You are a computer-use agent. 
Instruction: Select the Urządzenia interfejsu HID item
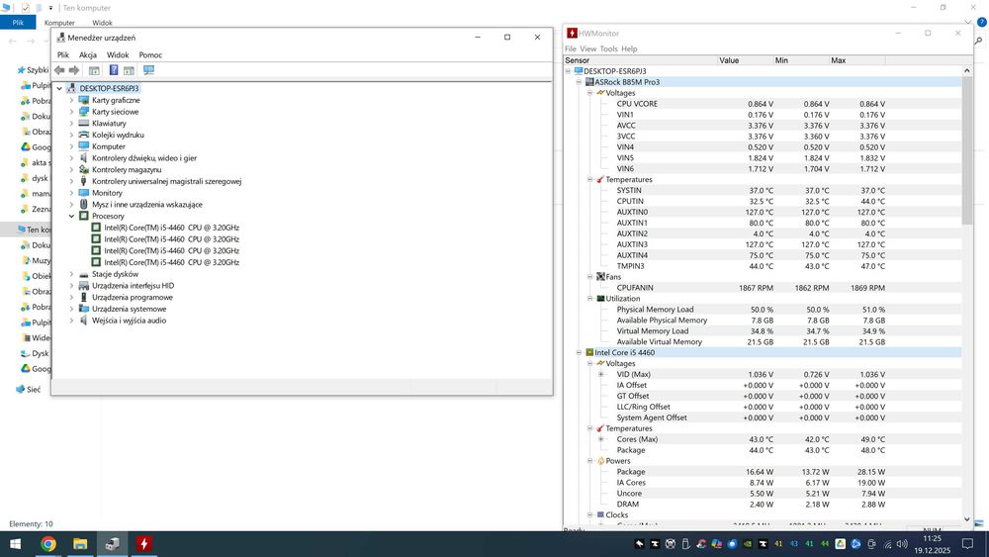coord(133,285)
